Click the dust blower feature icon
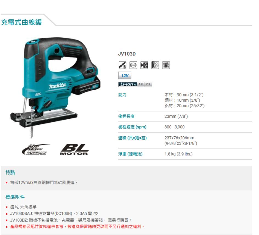The width and height of the screenshot is (259, 235). (x=144, y=65)
